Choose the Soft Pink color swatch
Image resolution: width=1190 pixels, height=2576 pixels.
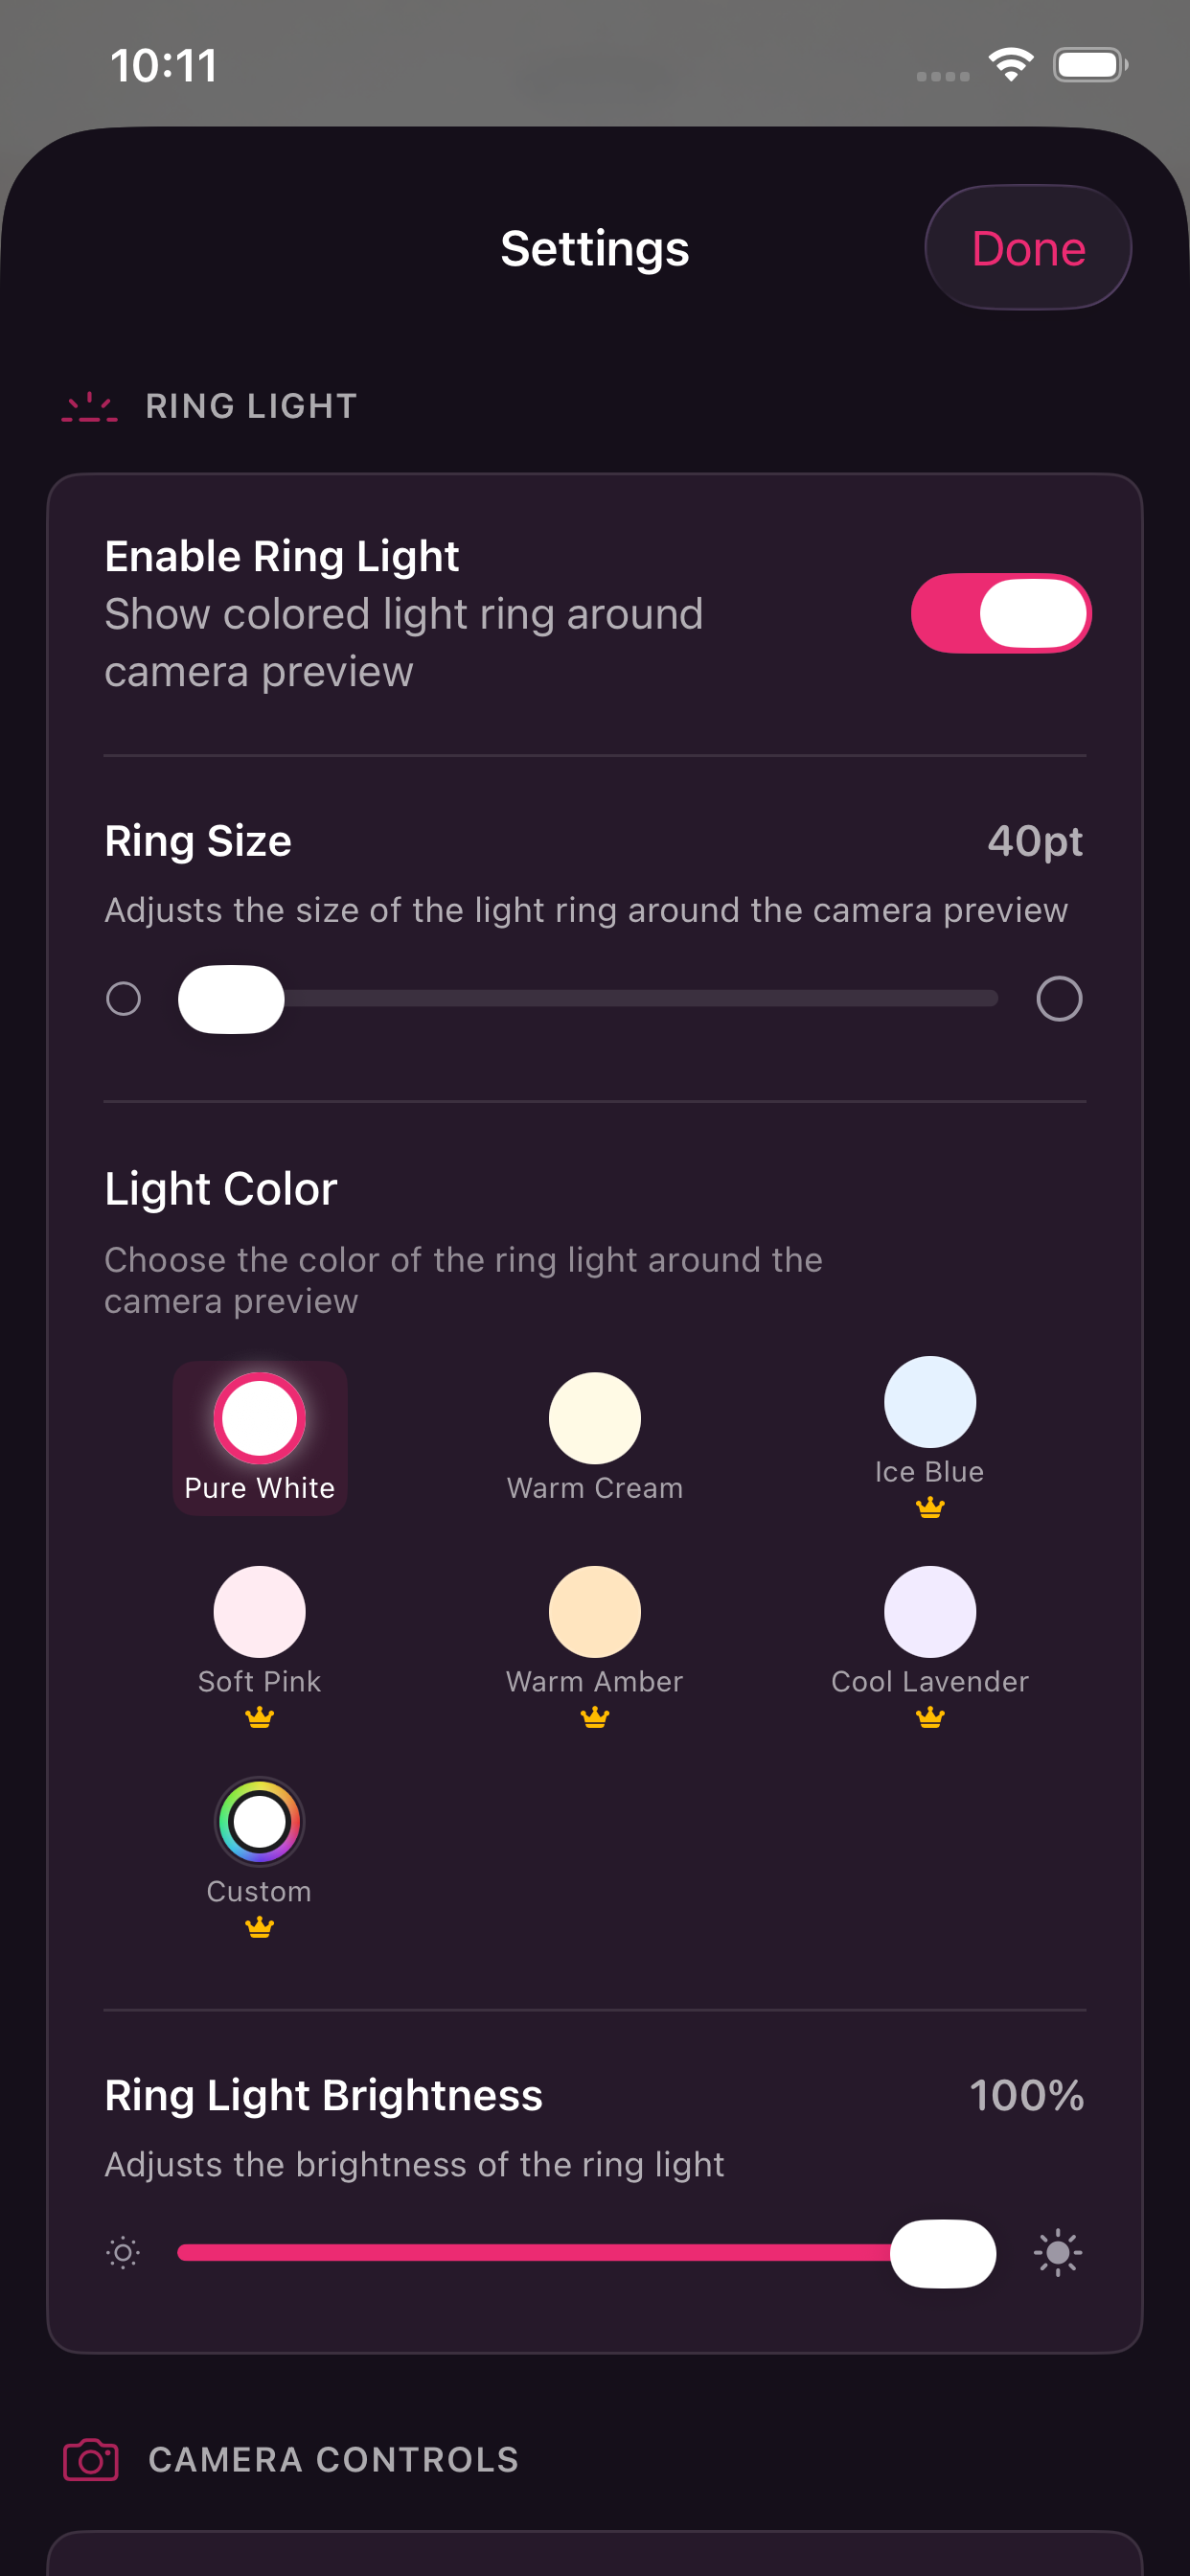point(259,1612)
